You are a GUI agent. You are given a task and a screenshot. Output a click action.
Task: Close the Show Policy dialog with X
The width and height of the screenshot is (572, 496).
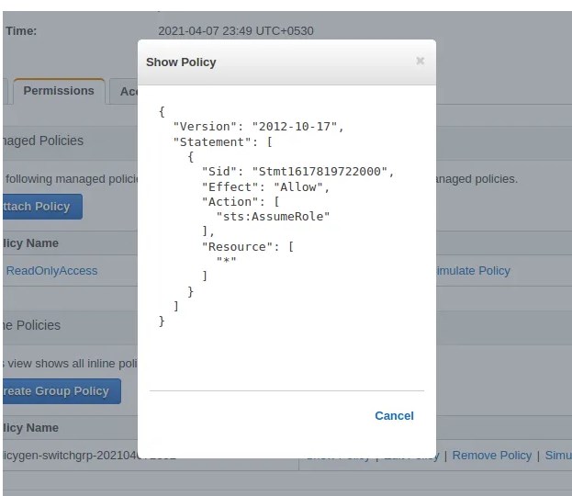(x=420, y=62)
